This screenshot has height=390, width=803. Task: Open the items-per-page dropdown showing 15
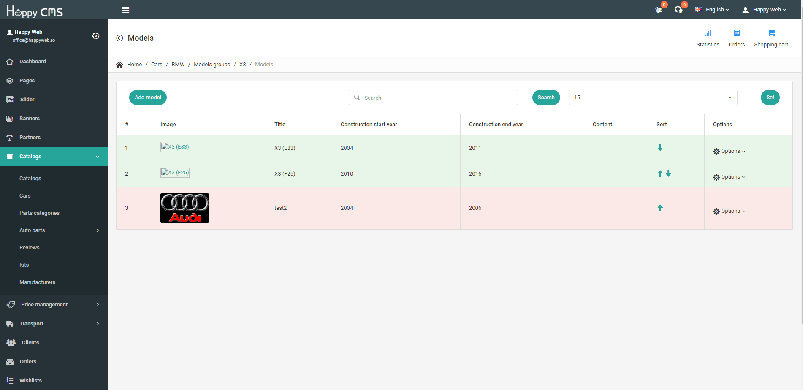653,97
